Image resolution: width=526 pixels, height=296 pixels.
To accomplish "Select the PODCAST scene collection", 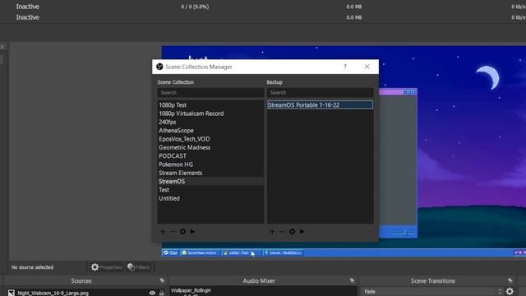I will click(210, 156).
